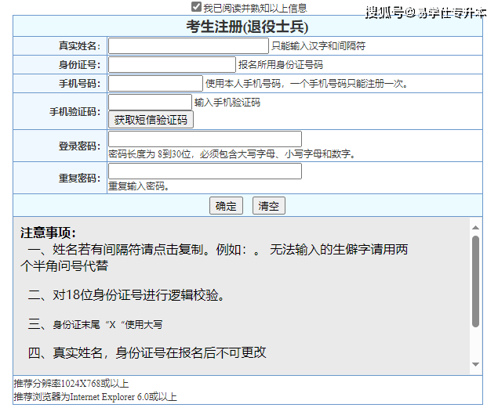The image size is (498, 415).
Task: Click the 注意事项 heading text
Action: point(48,233)
